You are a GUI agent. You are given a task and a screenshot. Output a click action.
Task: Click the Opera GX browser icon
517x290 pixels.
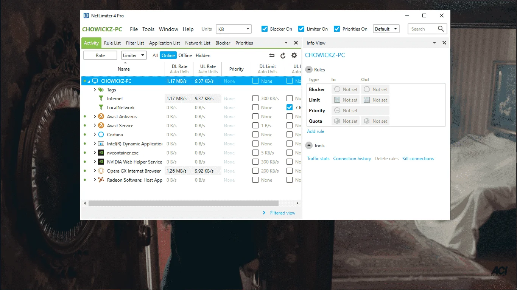point(101,171)
